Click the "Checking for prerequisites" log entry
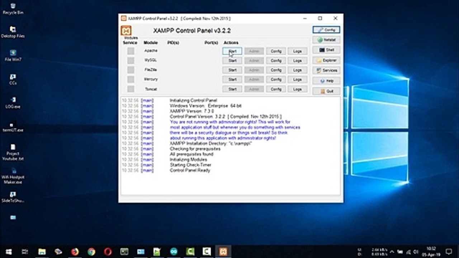 click(x=195, y=149)
